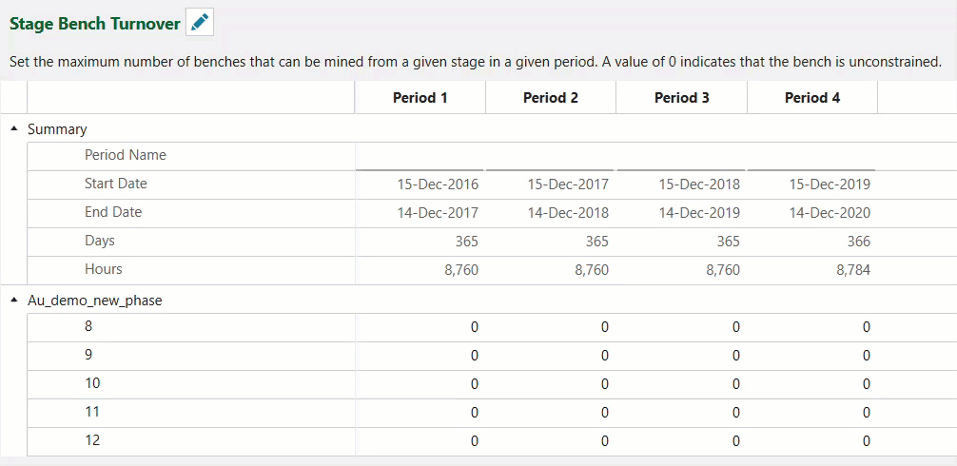
Task: Select bench 12 Period 1 value cell
Action: tap(420, 441)
